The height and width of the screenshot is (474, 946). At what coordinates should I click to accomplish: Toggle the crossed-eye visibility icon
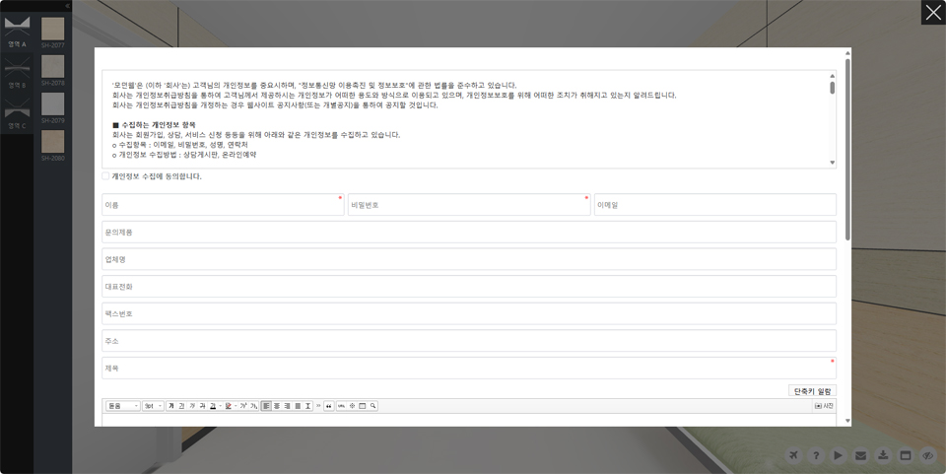click(x=927, y=455)
